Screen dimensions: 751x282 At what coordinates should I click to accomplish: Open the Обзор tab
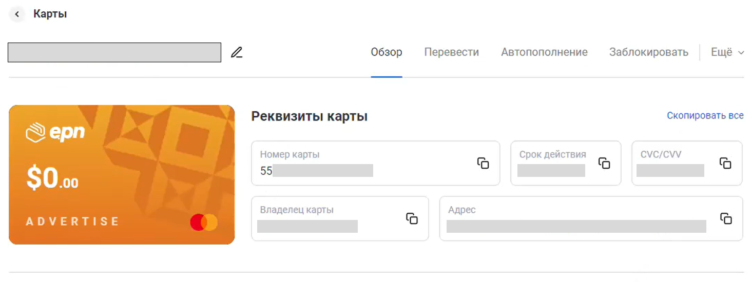(x=387, y=52)
